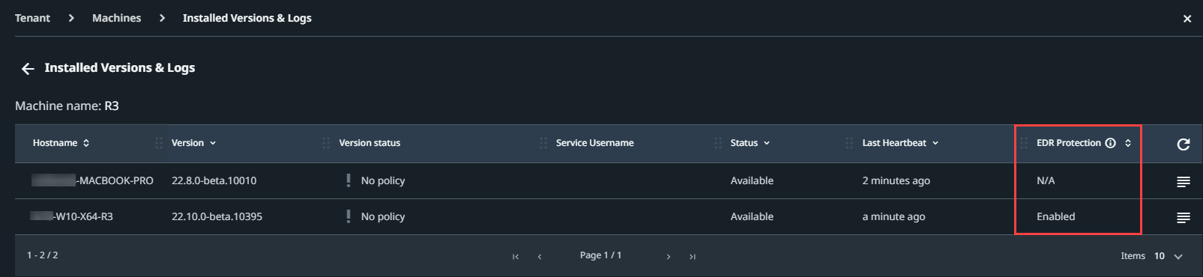Click the No policy warning icon for W10-X64-R3

coord(349,216)
